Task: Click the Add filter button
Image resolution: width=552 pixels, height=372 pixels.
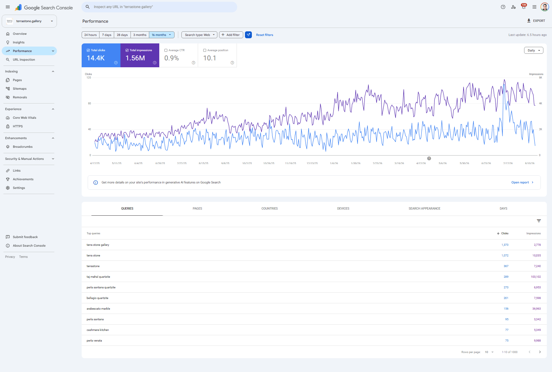Action: tap(231, 35)
